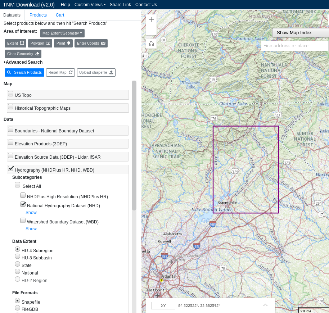This screenshot has height=313, width=329.
Task: Open Map Extent/Geometry dropdown
Action: click(x=62, y=33)
